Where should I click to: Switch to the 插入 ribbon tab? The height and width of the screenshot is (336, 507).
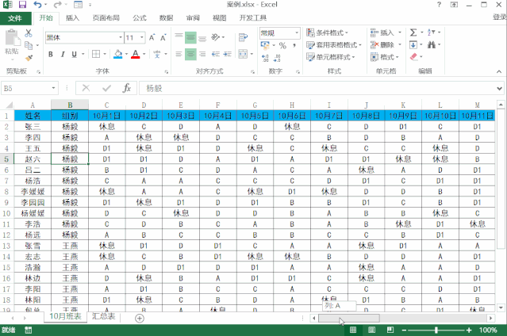click(x=72, y=17)
